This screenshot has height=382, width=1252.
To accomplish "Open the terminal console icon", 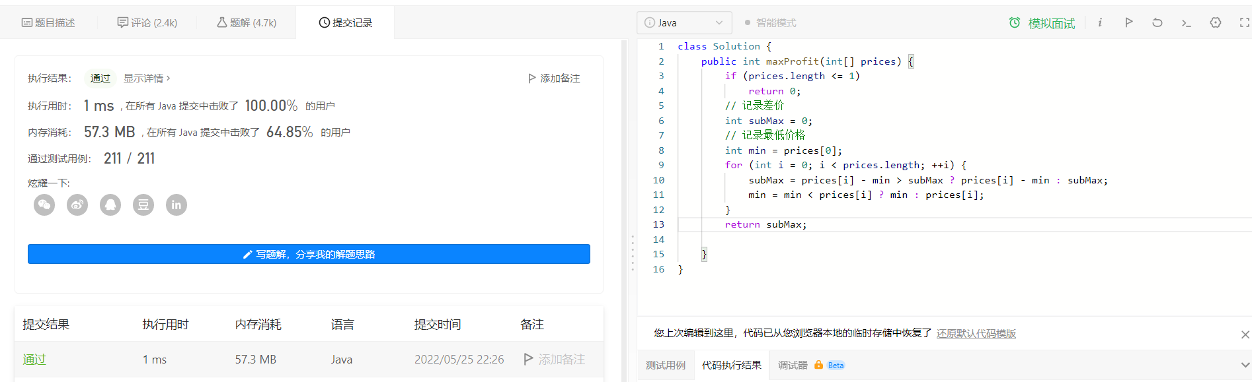I will tap(1186, 22).
